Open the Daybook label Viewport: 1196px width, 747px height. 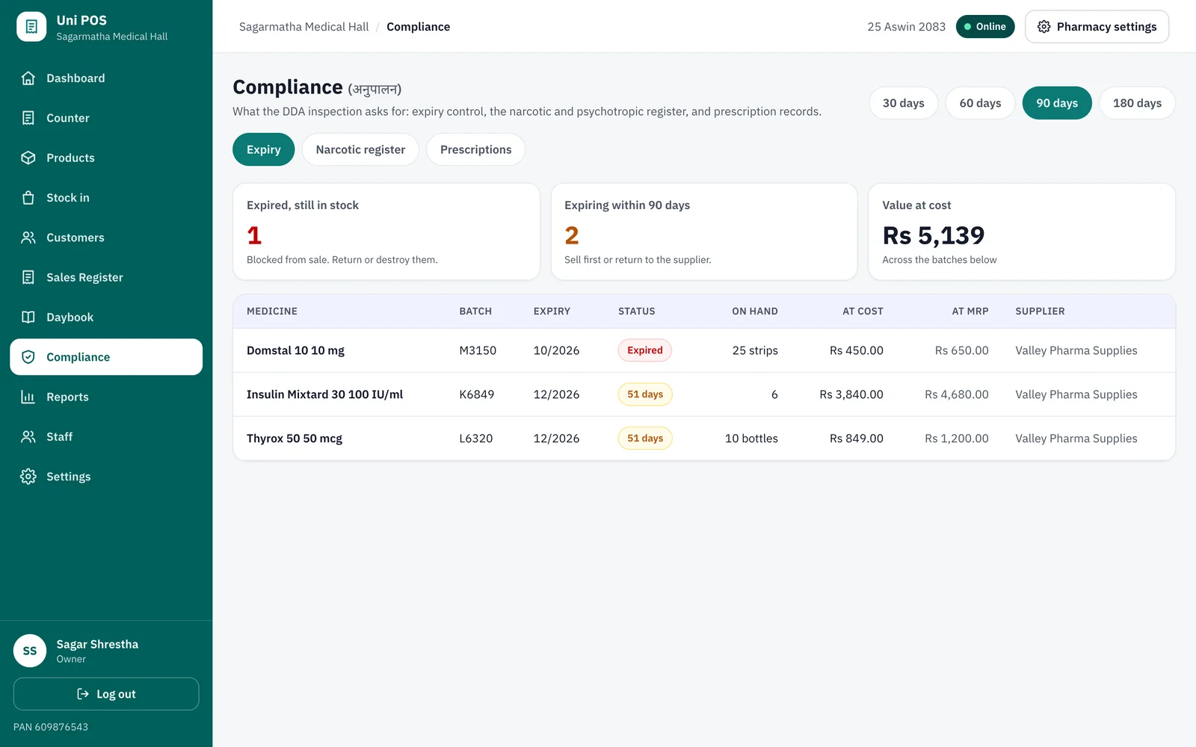pyautogui.click(x=70, y=317)
